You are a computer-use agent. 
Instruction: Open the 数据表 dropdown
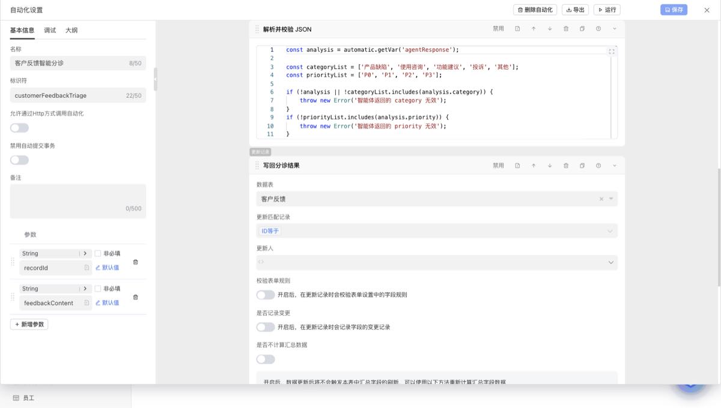[x=437, y=199]
